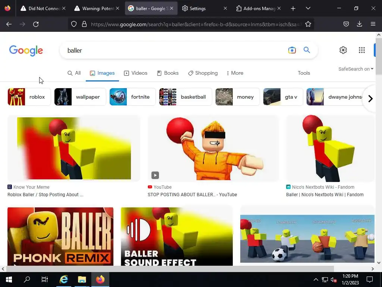382x287 pixels.
Task: Search by image with camera icon
Action: pos(292,50)
